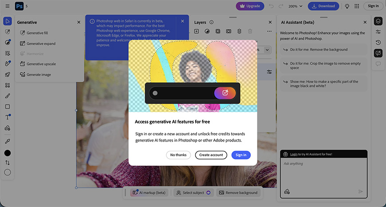Screen dimensions: 386x207
Task: Choose Generate image
Action: click(x=35, y=75)
